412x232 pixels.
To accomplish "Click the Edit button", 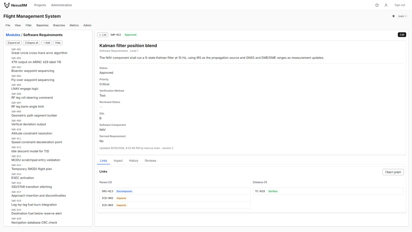I will (x=402, y=35).
